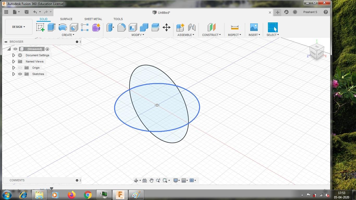Viewport: 356px width, 200px height.
Task: Toggle visibility of the Unsaved root component
Action: pos(15,49)
